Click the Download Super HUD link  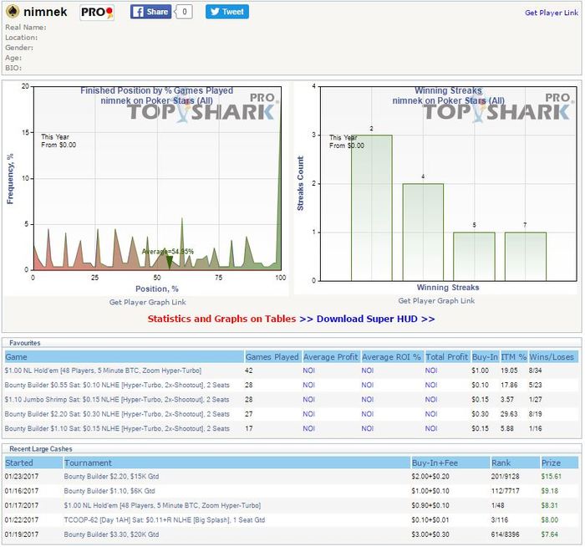click(376, 319)
